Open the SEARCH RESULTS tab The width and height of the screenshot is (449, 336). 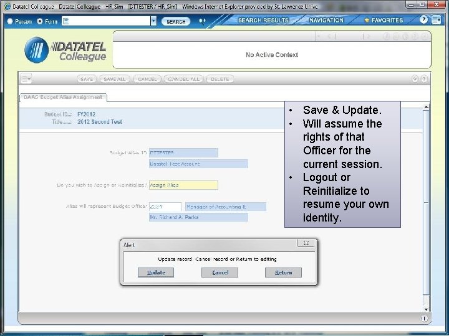point(263,21)
